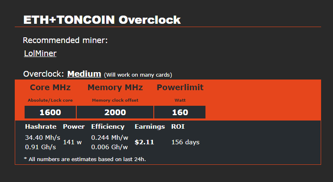The height and width of the screenshot is (182, 333).
Task: Click the Memory MHz value 2000
Action: pyautogui.click(x=115, y=112)
